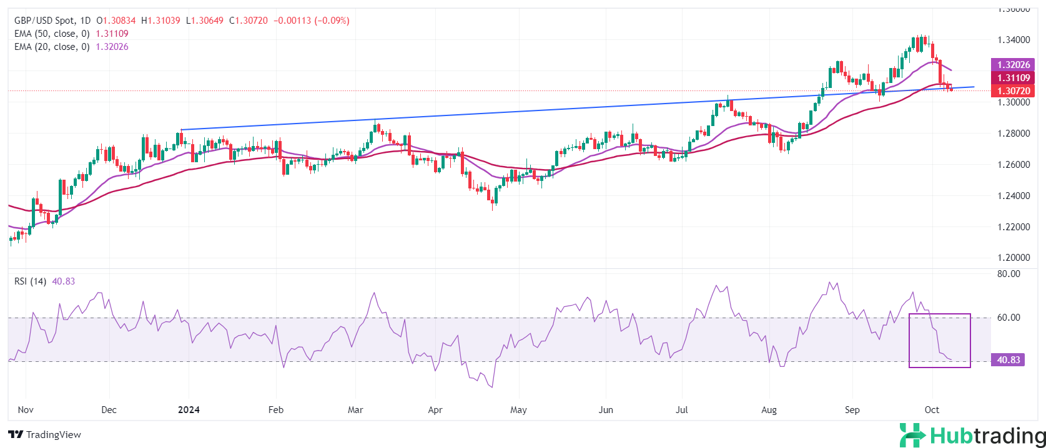Click the 1D interval in chart title
1046x448 pixels.
pyautogui.click(x=86, y=21)
